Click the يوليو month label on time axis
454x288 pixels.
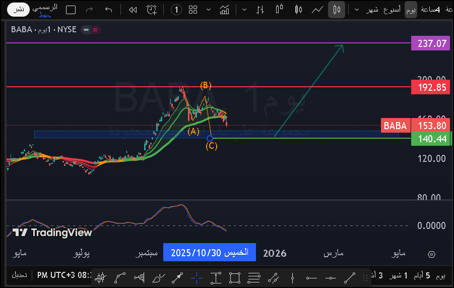[x=81, y=253]
